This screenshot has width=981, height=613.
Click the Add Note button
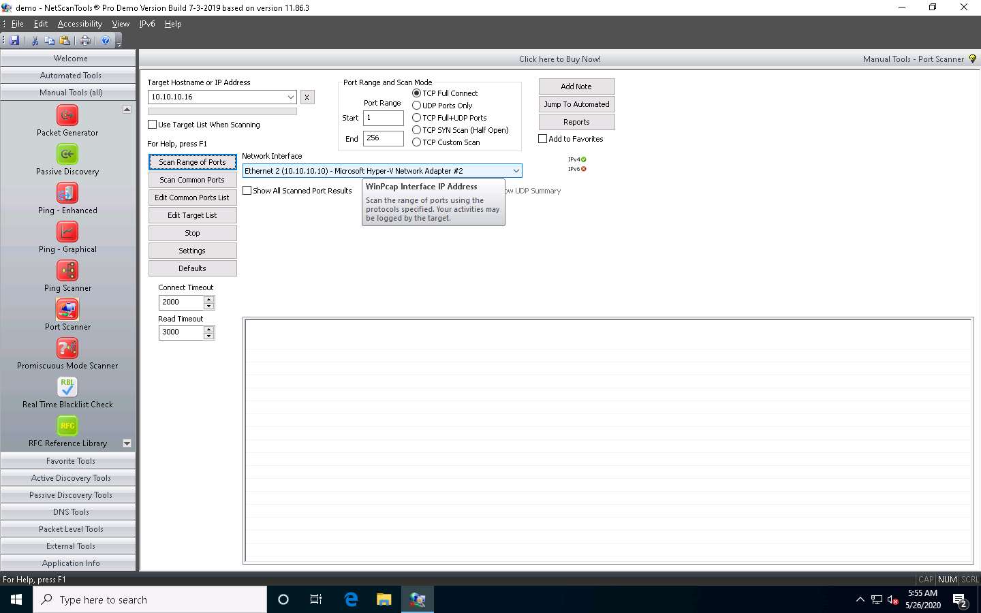[577, 87]
